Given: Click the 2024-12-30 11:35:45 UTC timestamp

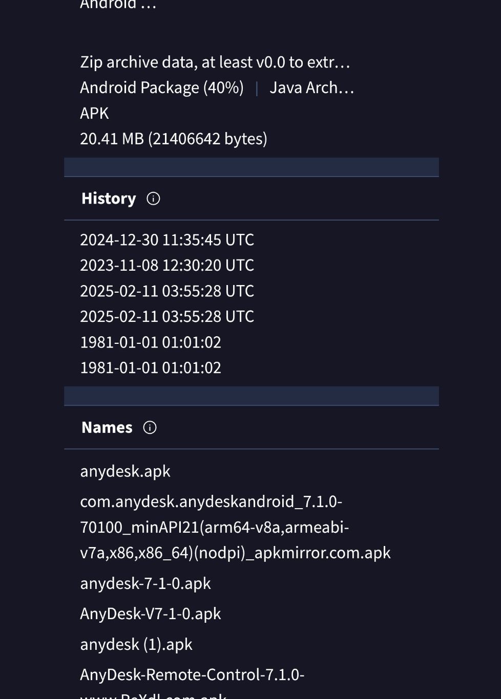Looking at the screenshot, I should pos(167,239).
